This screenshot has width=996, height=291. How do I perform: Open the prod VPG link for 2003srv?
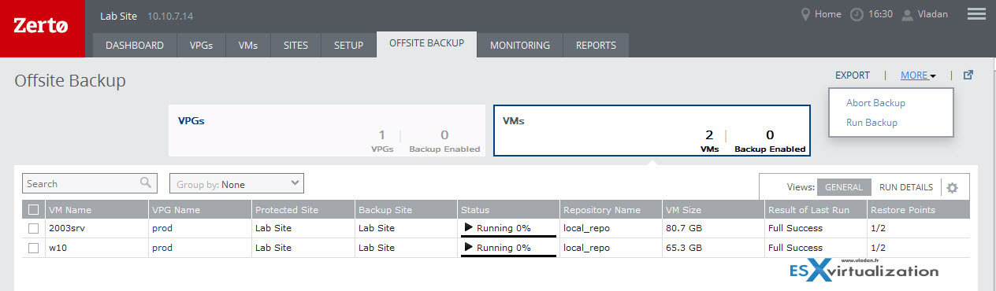tap(162, 228)
